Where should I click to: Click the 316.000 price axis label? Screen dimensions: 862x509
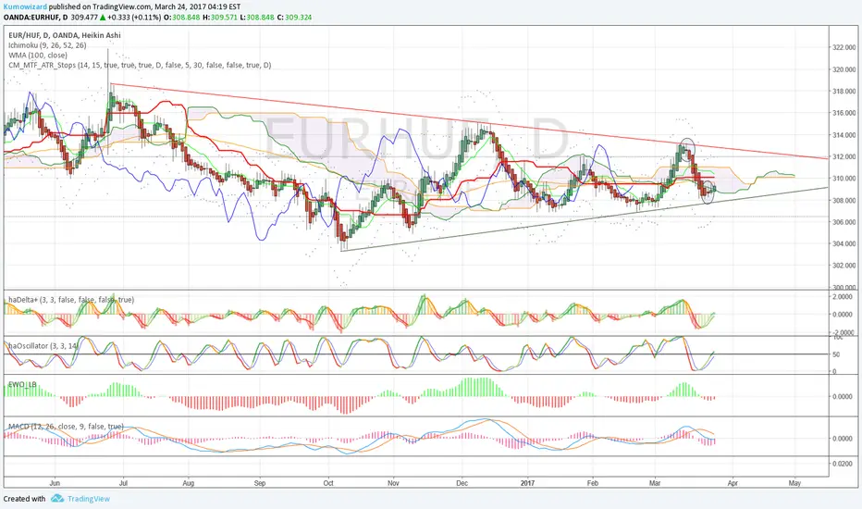(x=844, y=113)
